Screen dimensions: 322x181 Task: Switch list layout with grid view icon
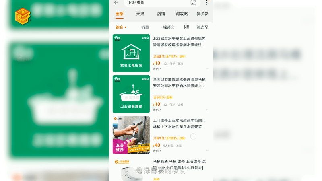[186, 27]
